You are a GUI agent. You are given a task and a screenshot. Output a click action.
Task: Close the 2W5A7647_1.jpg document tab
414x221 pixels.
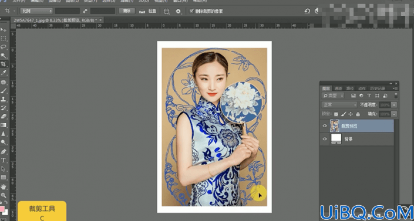pos(101,20)
